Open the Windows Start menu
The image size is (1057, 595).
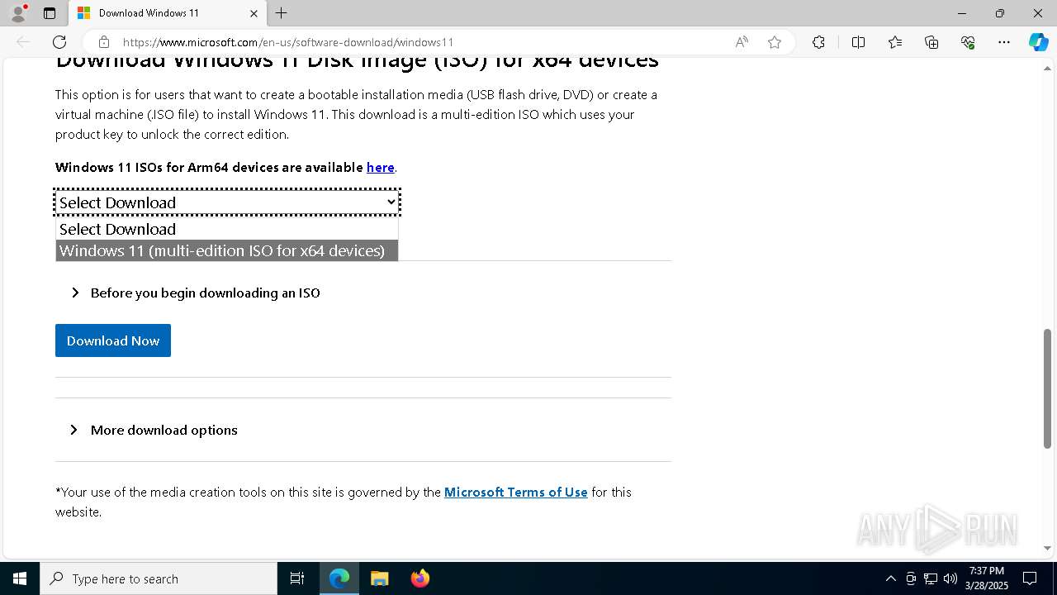20,578
